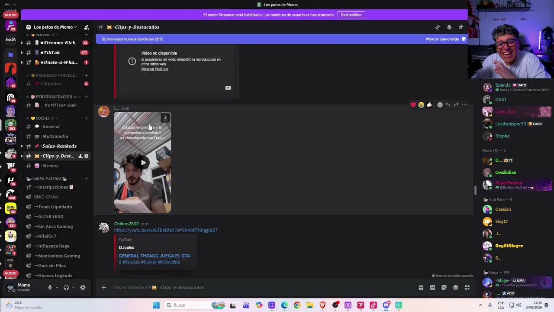The width and height of the screenshot is (554, 312).
Task: Open the add reaction emoji picker
Action: tap(440, 105)
